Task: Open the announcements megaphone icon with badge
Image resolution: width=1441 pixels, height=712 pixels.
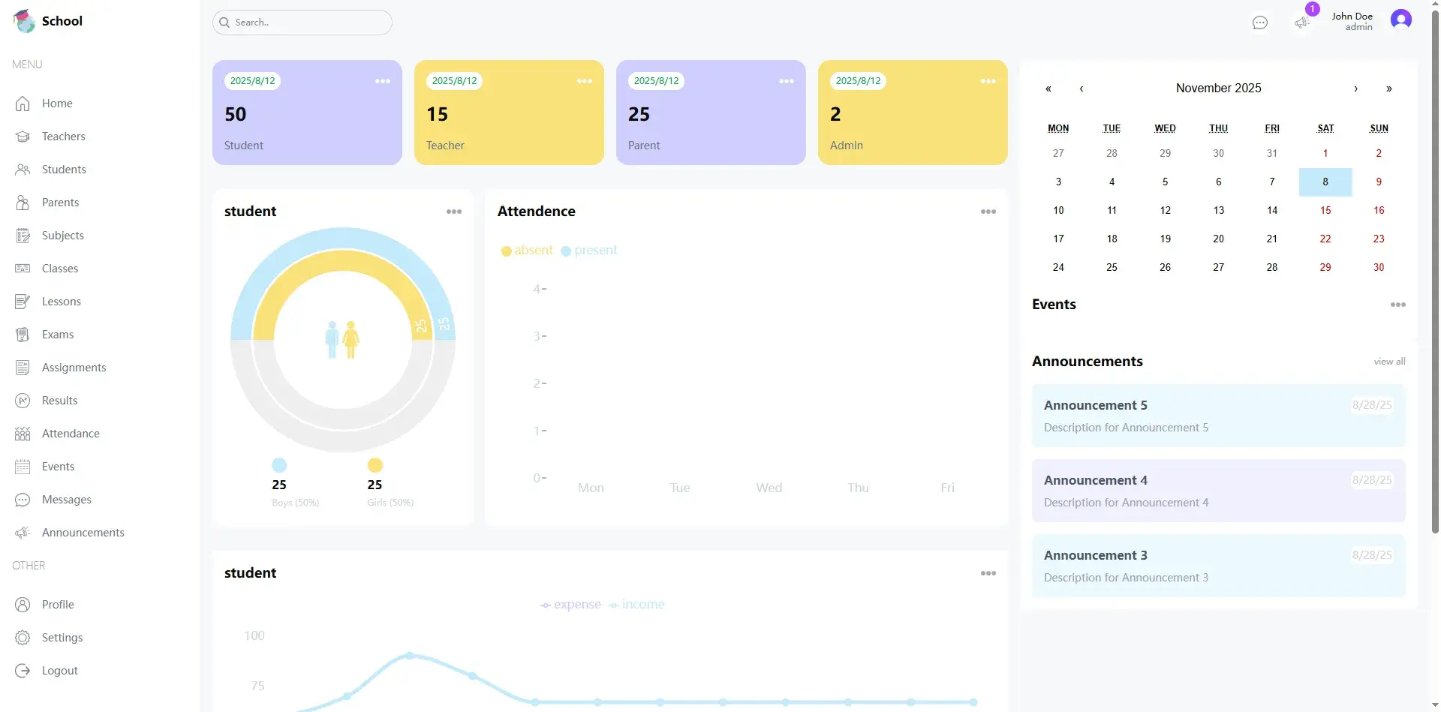Action: click(x=1302, y=23)
